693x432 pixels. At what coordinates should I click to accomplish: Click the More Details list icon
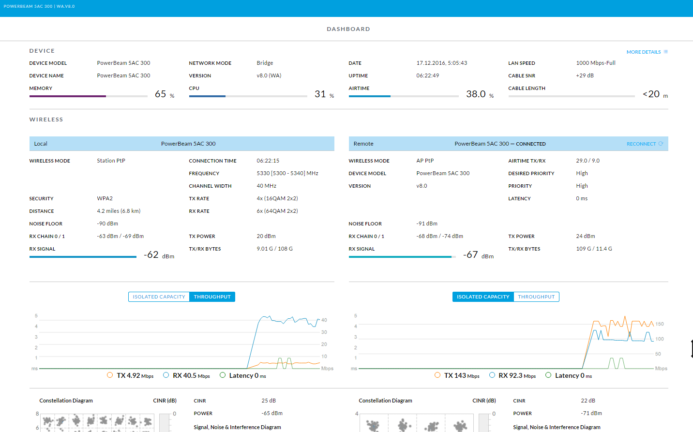pos(666,52)
